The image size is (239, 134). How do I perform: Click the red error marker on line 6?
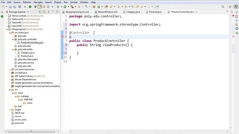pyautogui.click(x=62, y=36)
